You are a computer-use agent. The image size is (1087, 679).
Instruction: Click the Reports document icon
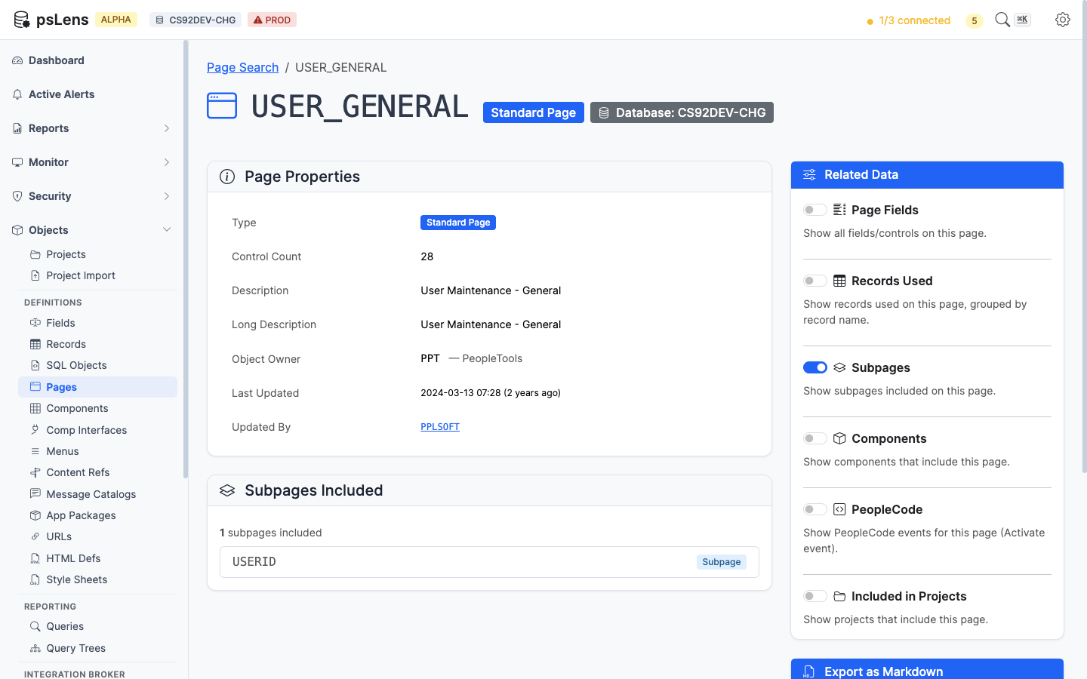(17, 128)
